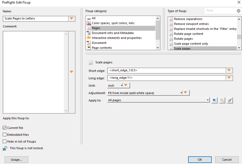Click the Replace invalid shortcuts PDF icon
242x164 pixels.
171,29
